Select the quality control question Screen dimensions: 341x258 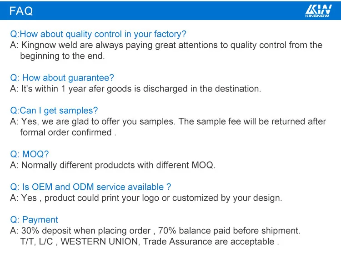click(98, 34)
